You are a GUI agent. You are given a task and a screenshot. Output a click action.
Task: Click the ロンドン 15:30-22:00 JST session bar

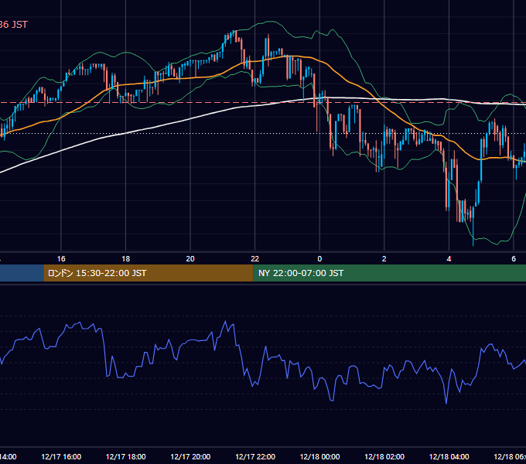149,273
